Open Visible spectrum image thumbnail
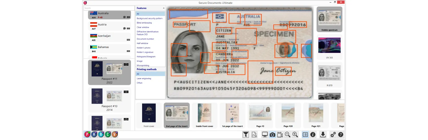The image size is (428, 140). [x=329, y=19]
